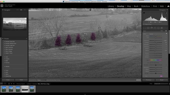The image size is (170, 95).
Task: Open the Library module
Action: pos(111,6)
